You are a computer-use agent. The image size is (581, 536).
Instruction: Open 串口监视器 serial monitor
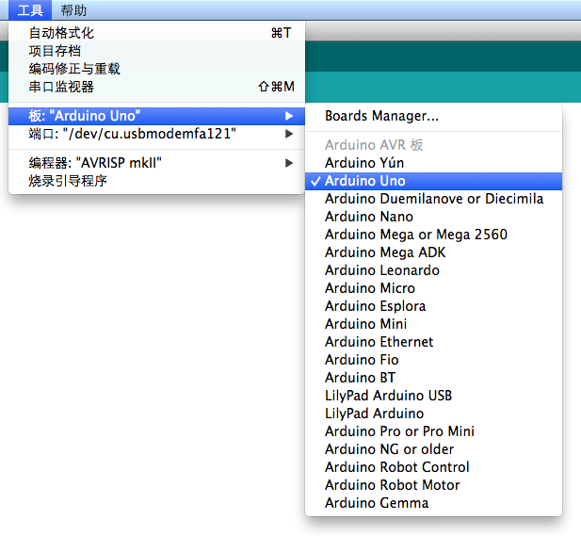click(x=61, y=87)
